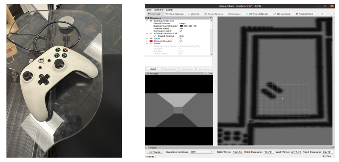Click the Wall Time field

(296, 152)
